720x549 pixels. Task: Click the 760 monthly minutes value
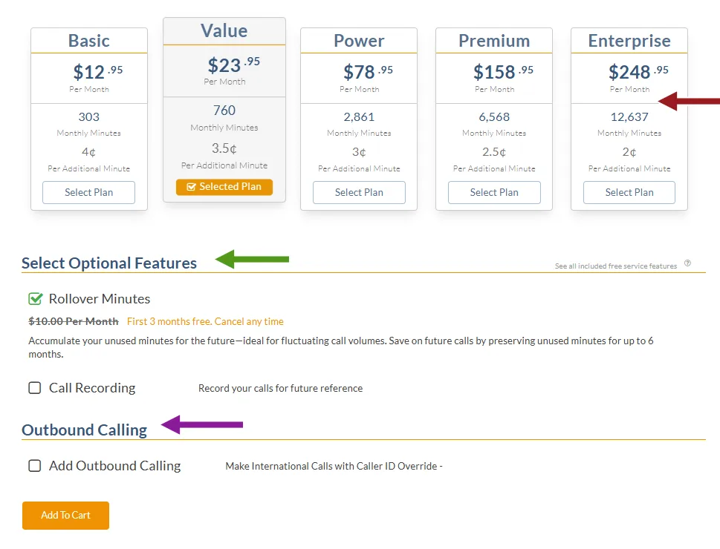(224, 111)
